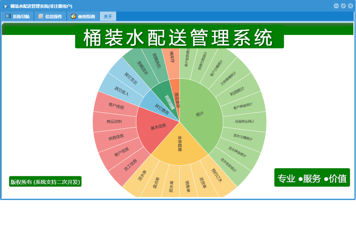
Task: Click the 专业 服务 价值 banner
Action: click(x=312, y=178)
